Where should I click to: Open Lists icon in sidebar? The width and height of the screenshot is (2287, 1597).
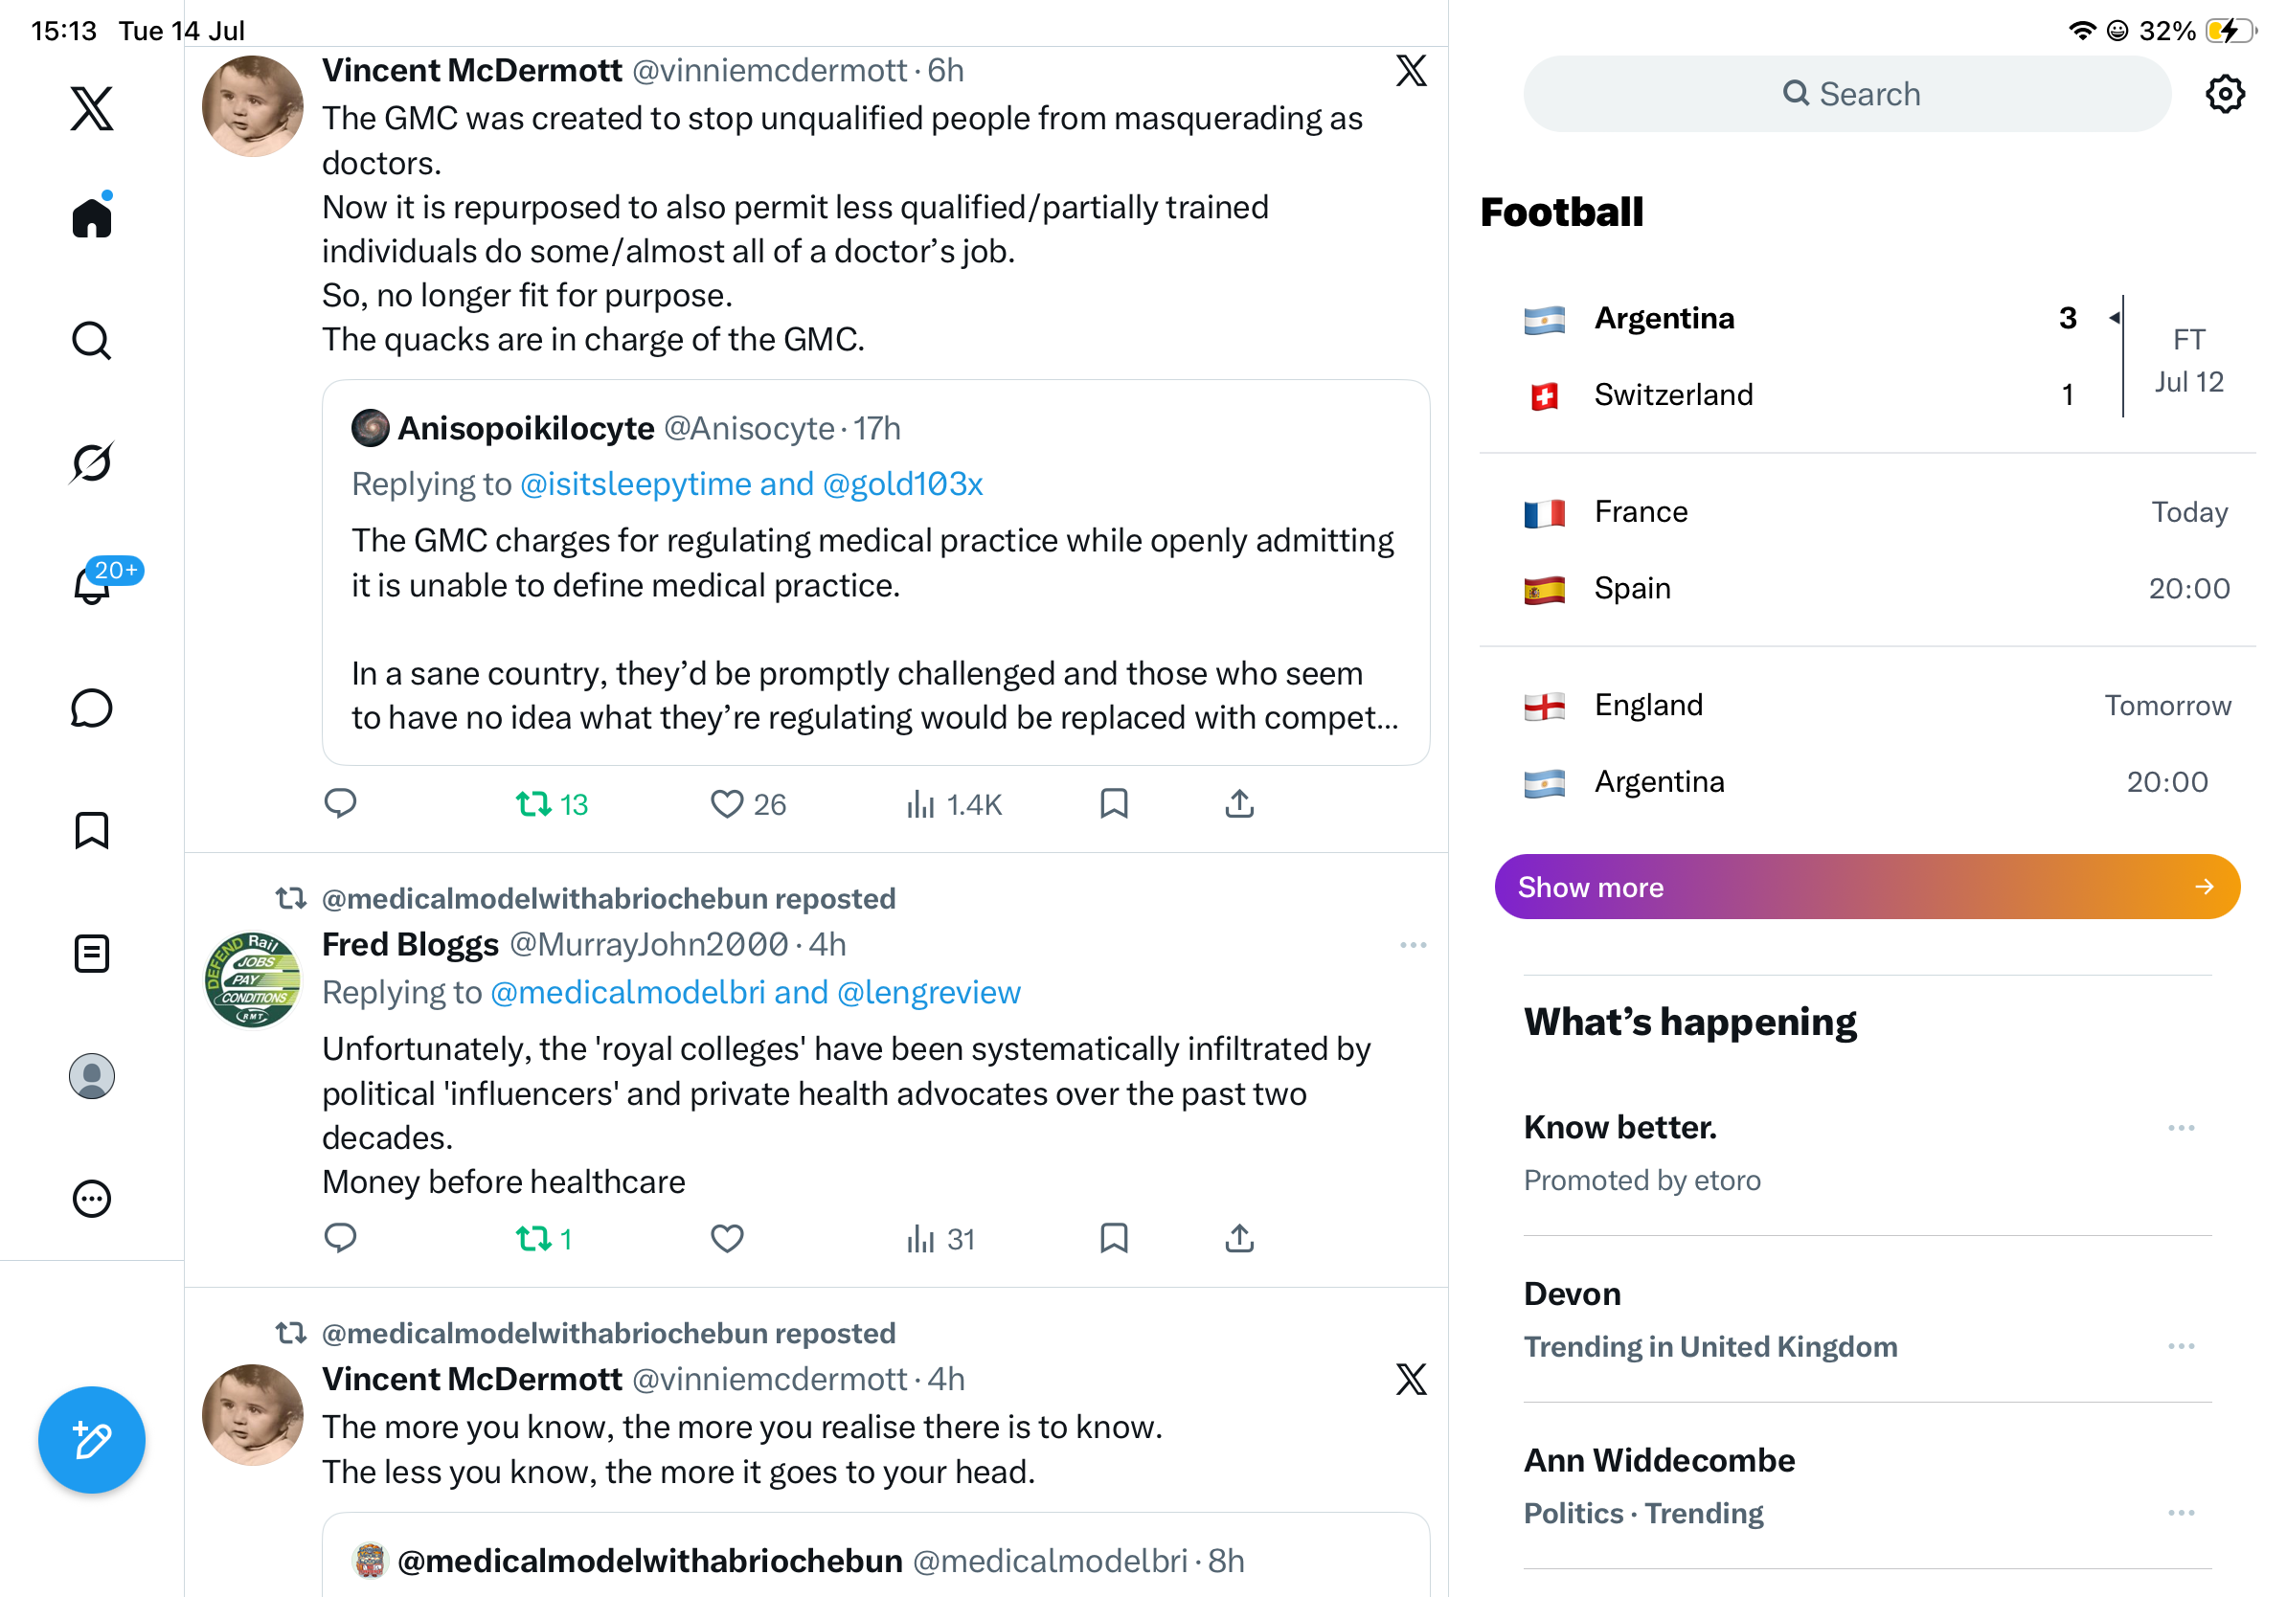pyautogui.click(x=92, y=953)
